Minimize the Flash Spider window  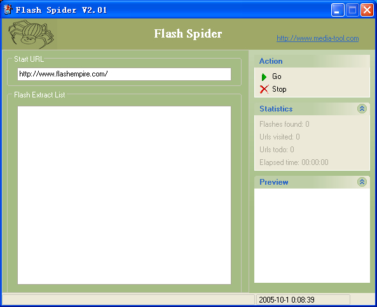(338, 10)
